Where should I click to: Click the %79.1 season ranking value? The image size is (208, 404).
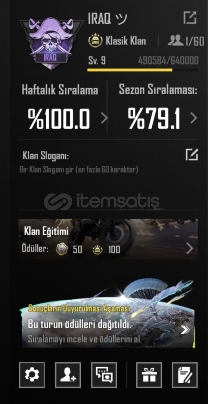tap(154, 119)
